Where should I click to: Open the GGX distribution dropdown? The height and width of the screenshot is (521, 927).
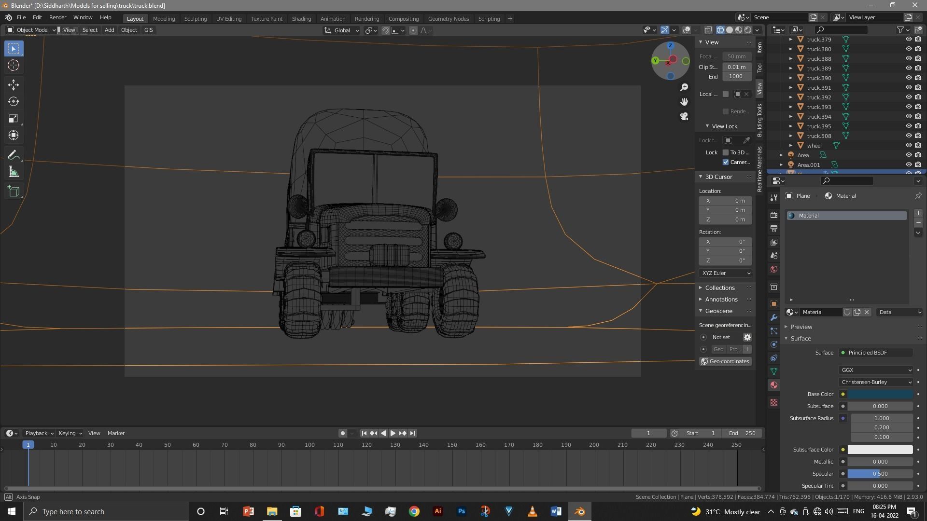coord(876,370)
